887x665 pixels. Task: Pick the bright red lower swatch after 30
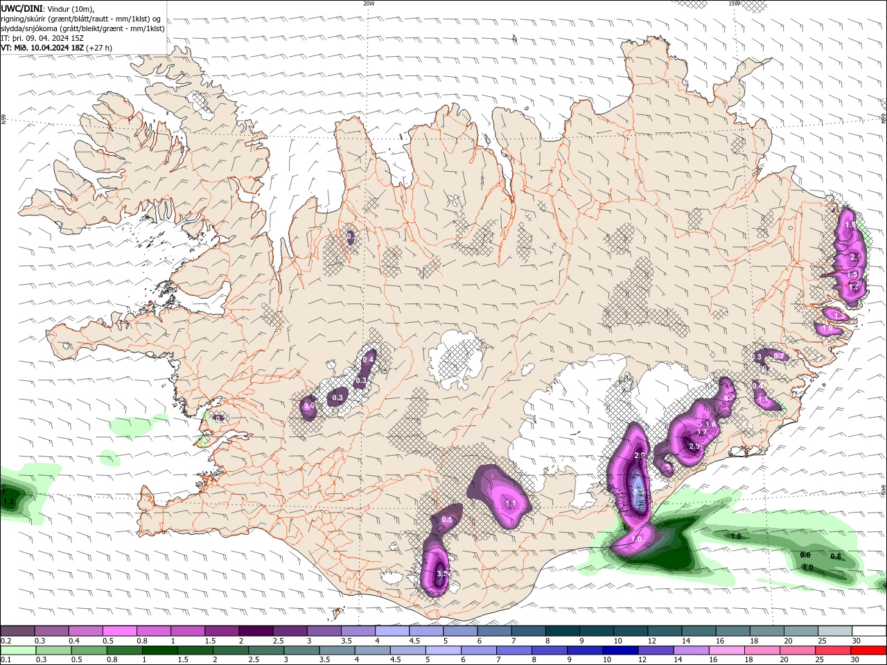click(869, 650)
